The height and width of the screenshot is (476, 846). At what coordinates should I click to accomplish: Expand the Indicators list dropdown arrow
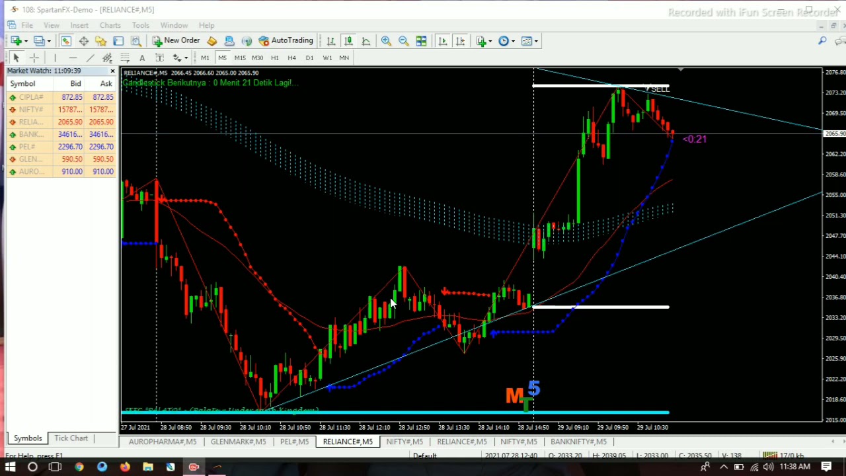click(490, 41)
